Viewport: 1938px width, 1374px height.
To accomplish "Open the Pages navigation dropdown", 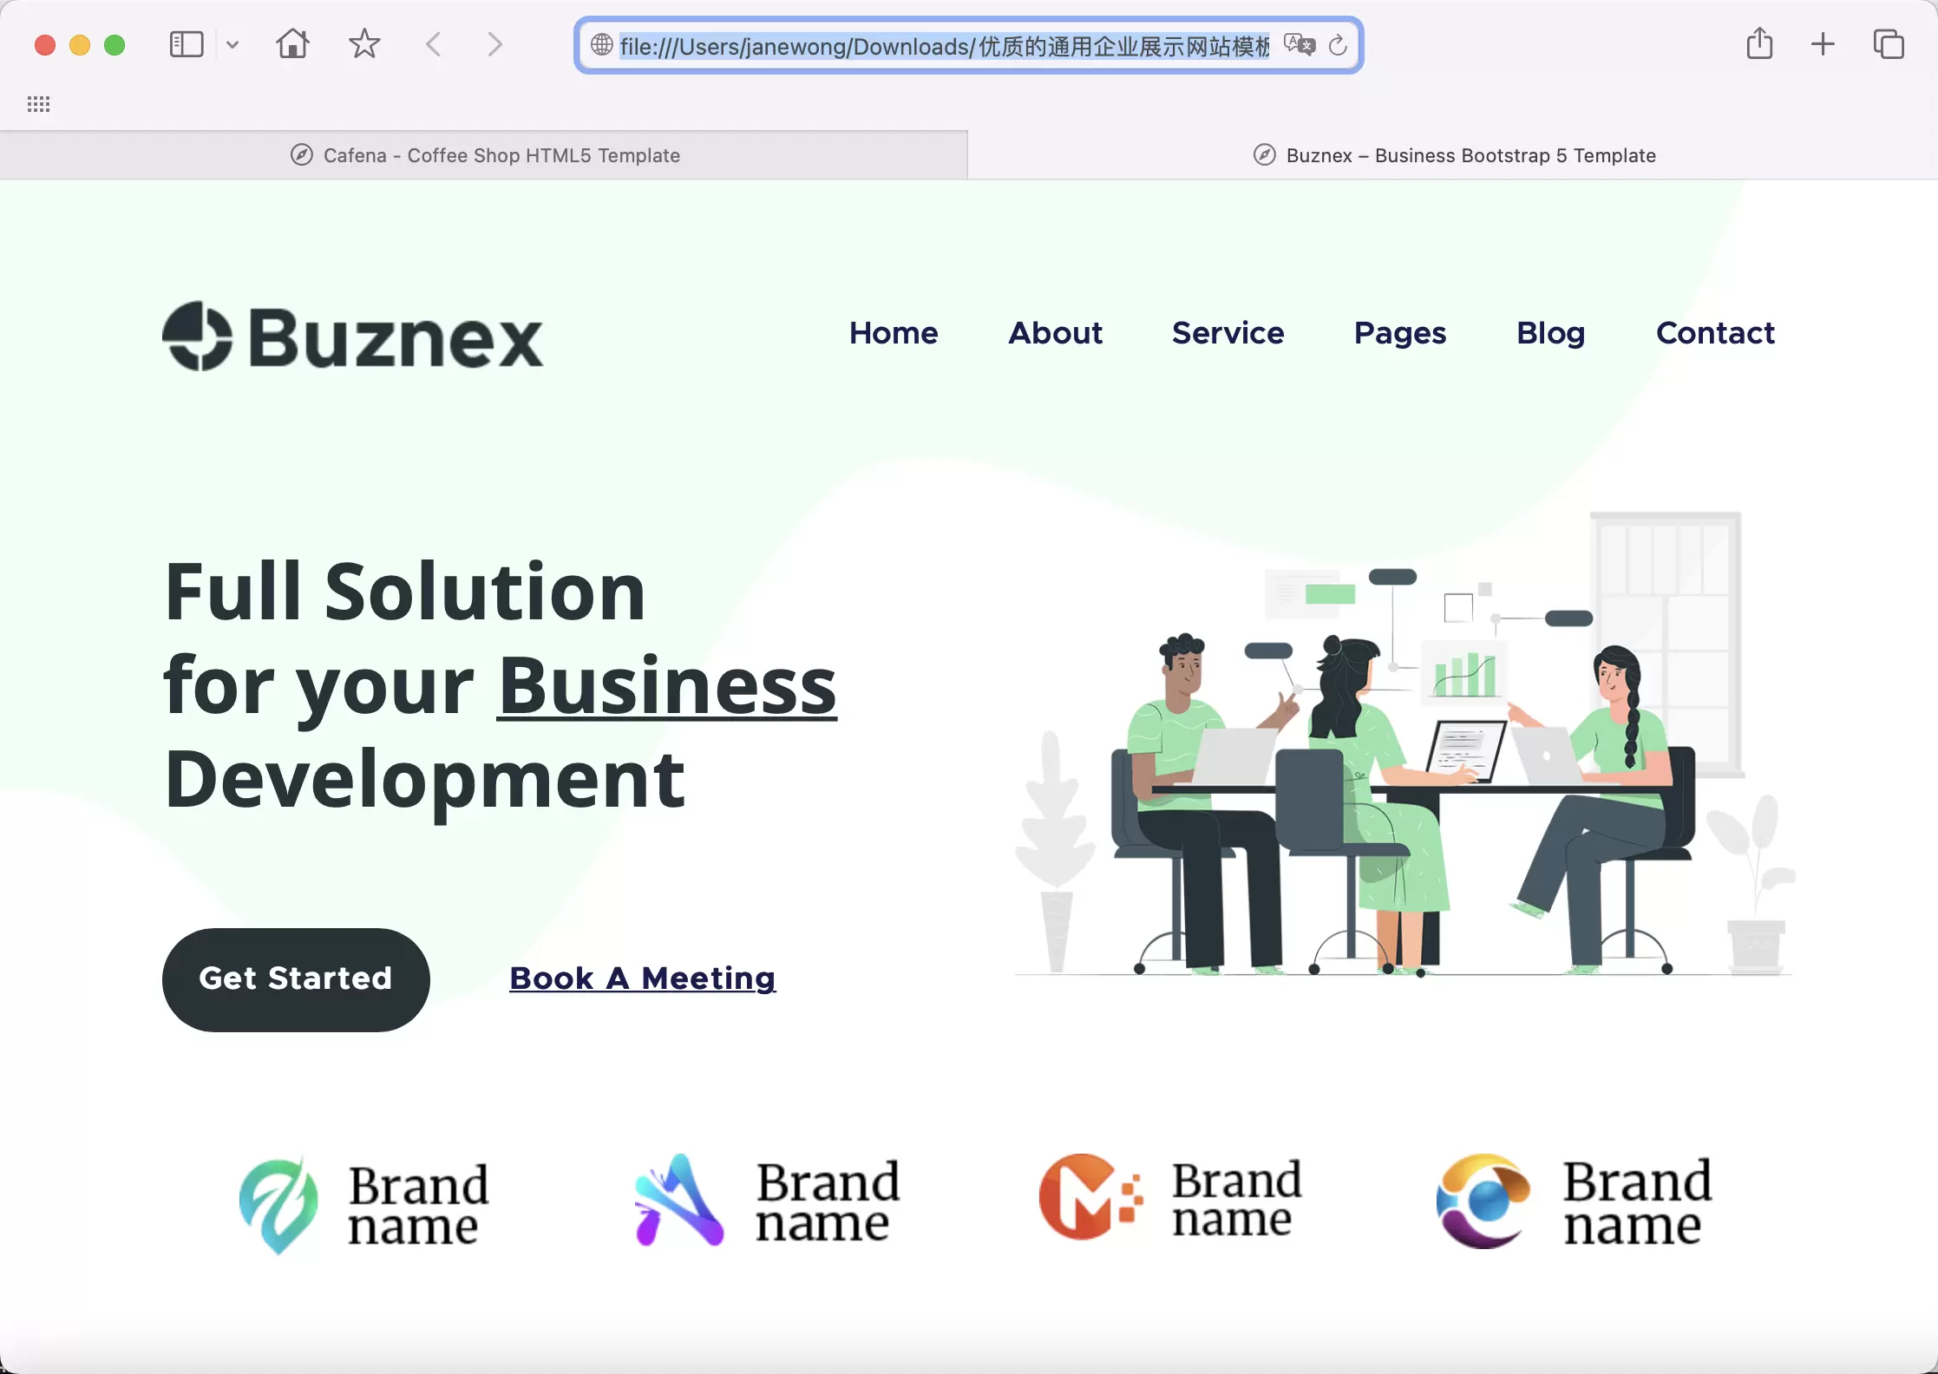I will pos(1398,331).
